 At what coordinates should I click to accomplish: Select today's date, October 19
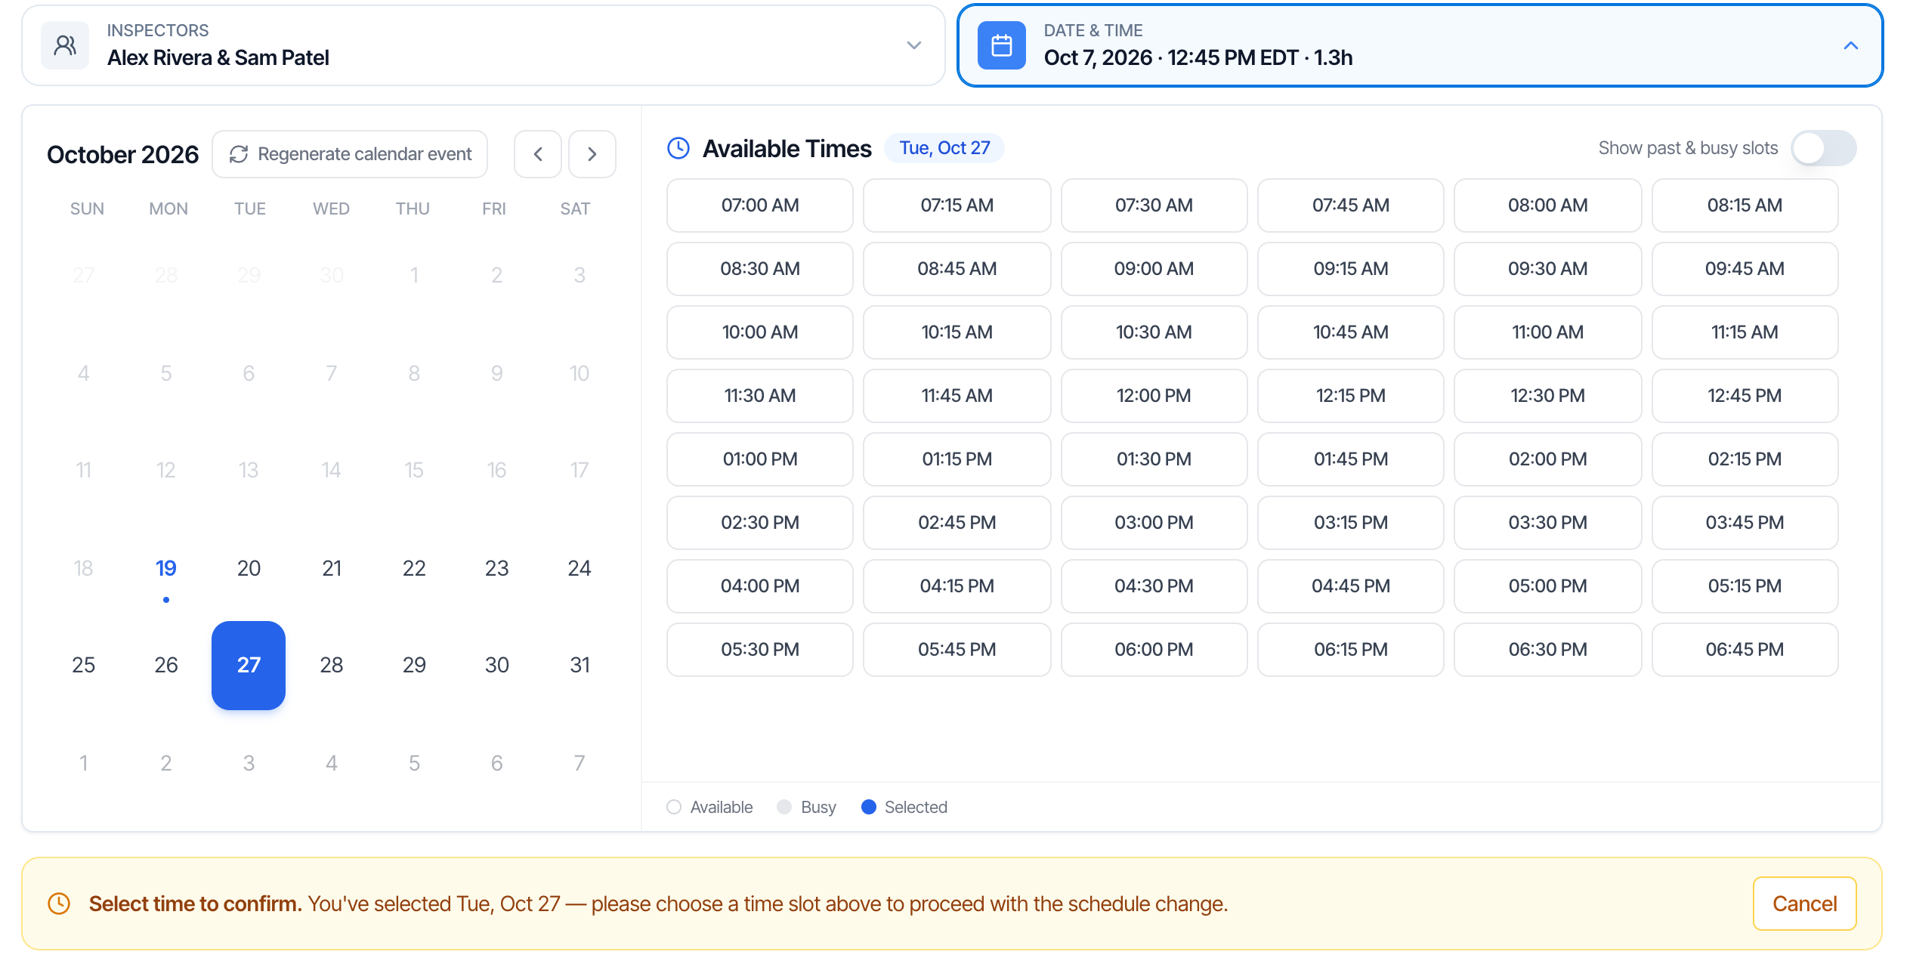click(166, 568)
